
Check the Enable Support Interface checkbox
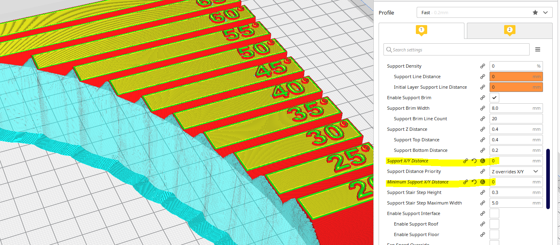(x=494, y=213)
